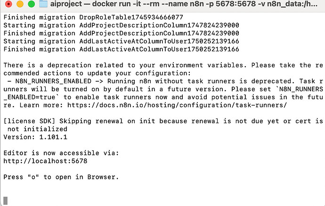The image size is (325, 206).
Task: Open the http://localhost:5678 editor URL
Action: pyautogui.click(x=45, y=161)
